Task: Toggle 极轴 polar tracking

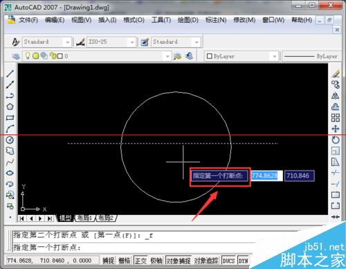Action: click(x=156, y=261)
